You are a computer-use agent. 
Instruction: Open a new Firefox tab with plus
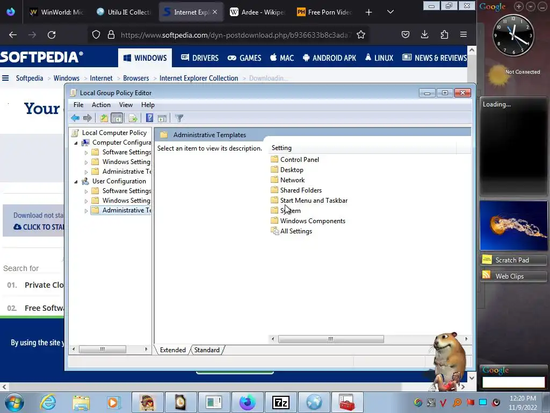368,12
